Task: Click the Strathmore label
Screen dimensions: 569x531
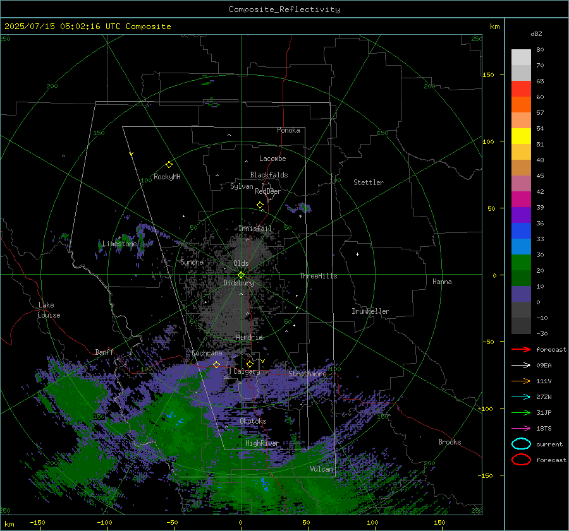Action: (307, 374)
